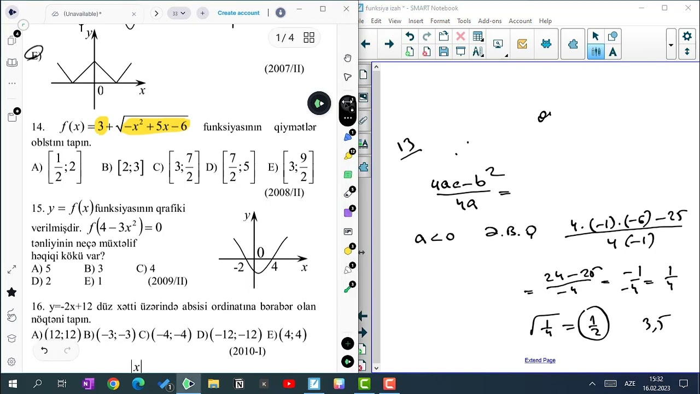
Task: Open measurement tools compass icon
Action: pyautogui.click(x=477, y=51)
